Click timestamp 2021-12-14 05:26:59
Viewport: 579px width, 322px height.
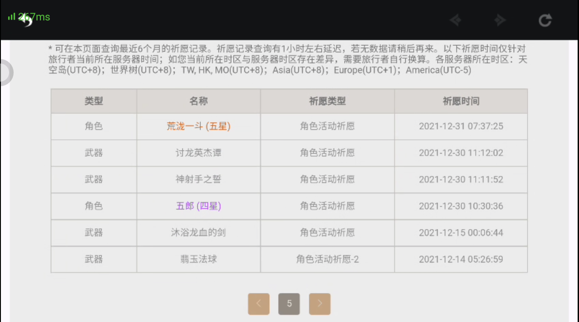click(x=461, y=259)
